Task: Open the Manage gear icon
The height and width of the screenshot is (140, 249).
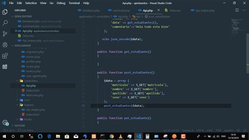Action: click(x=5, y=122)
